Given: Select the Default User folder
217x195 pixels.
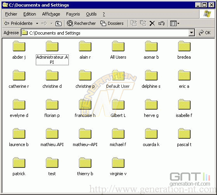Looking at the screenshot, I should click(x=118, y=79).
